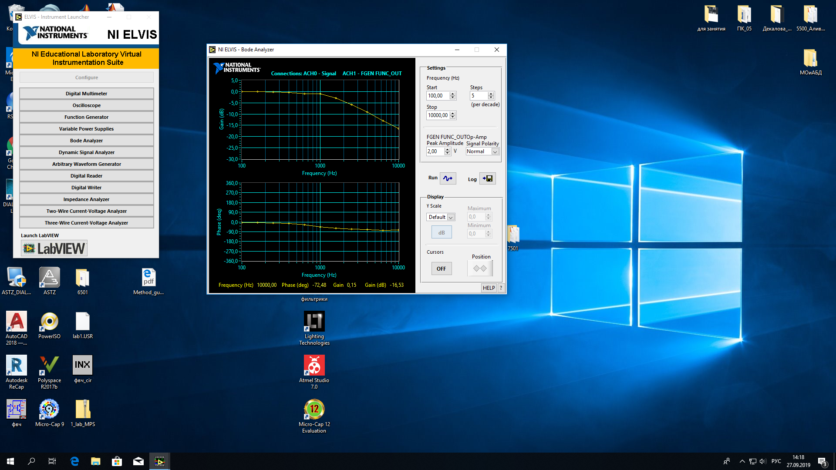836x470 pixels.
Task: Click the Start frequency stepper arrows
Action: pyautogui.click(x=453, y=96)
